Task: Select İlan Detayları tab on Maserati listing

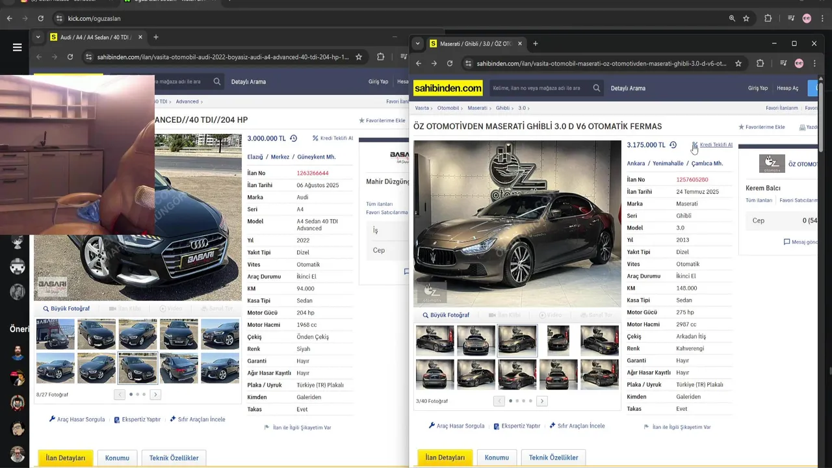Action: coord(445,458)
